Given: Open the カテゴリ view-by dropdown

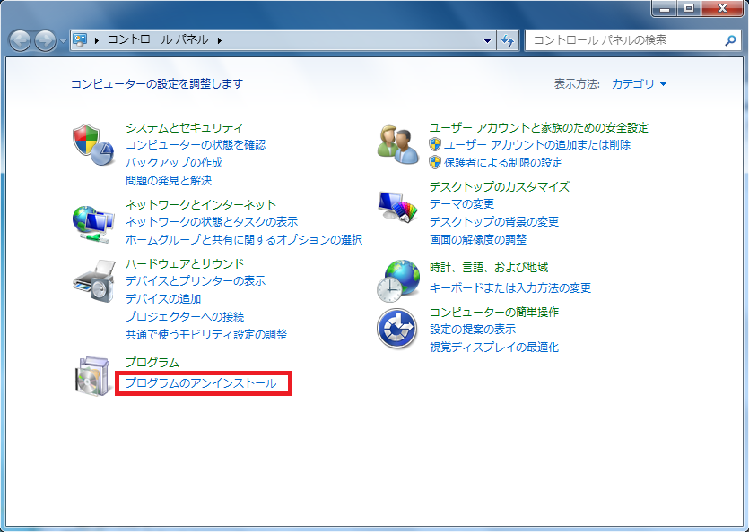Looking at the screenshot, I should [x=640, y=84].
